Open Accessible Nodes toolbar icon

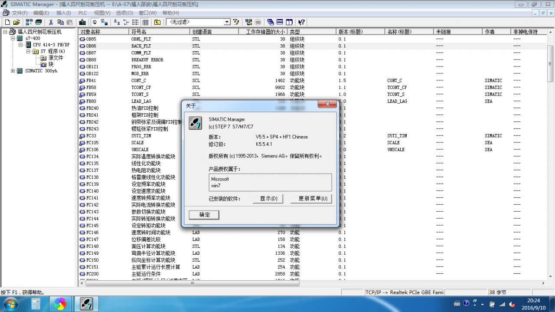[x=29, y=22]
